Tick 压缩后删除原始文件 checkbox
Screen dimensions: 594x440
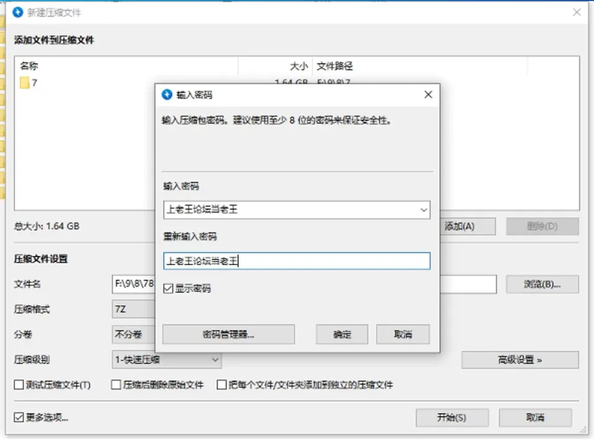click(x=116, y=385)
